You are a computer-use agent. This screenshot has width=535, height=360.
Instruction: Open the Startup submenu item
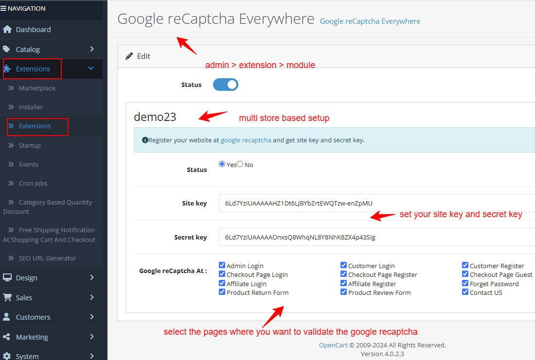click(51, 145)
